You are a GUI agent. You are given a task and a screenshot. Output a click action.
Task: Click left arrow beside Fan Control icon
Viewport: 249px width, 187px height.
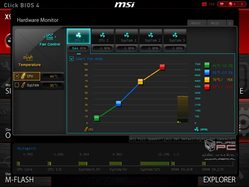(x=45, y=37)
